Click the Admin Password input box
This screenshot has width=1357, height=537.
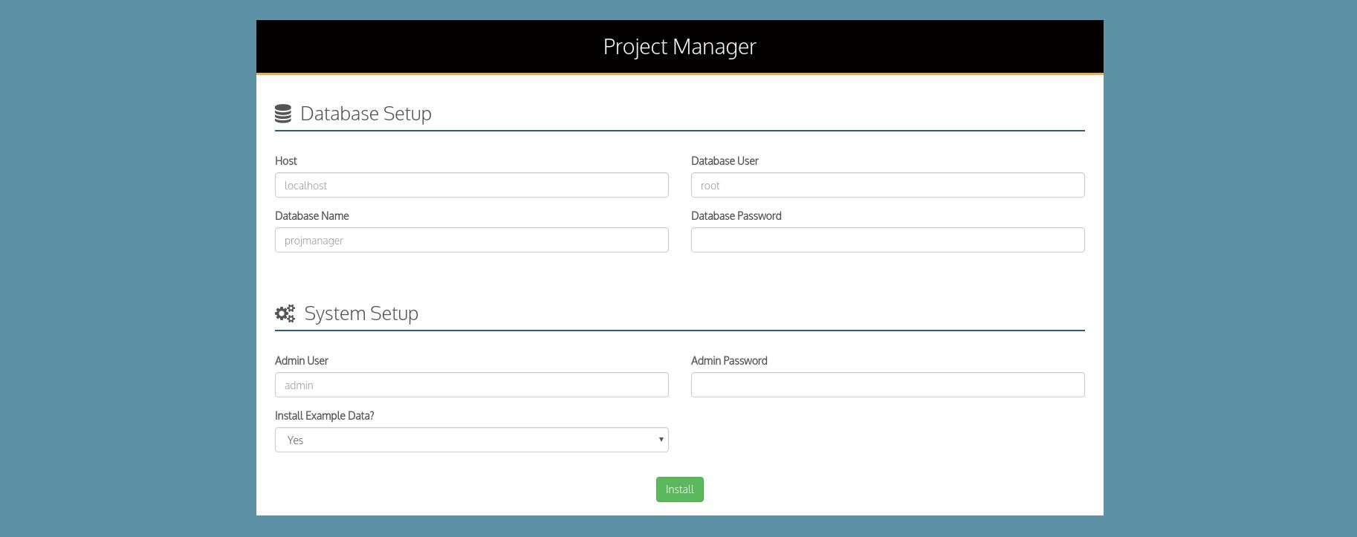point(887,385)
